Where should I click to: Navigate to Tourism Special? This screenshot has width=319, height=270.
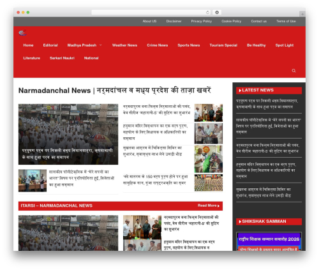223,45
